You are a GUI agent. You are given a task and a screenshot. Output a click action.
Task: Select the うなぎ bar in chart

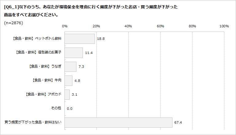[71, 67]
